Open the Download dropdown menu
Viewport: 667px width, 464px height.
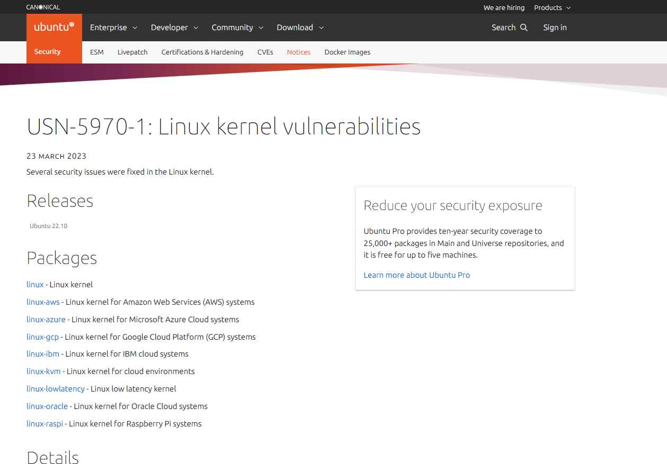(x=300, y=28)
